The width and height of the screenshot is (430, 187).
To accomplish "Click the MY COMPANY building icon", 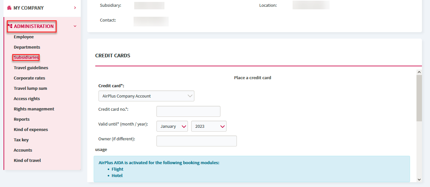I will (9, 8).
